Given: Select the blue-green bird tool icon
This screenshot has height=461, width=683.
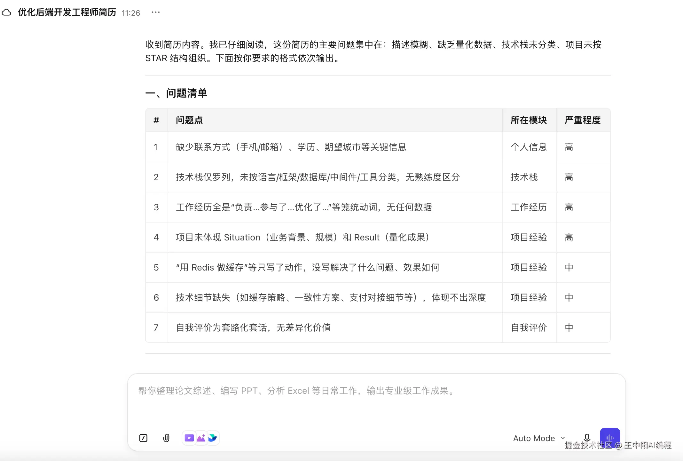Looking at the screenshot, I should click(213, 438).
